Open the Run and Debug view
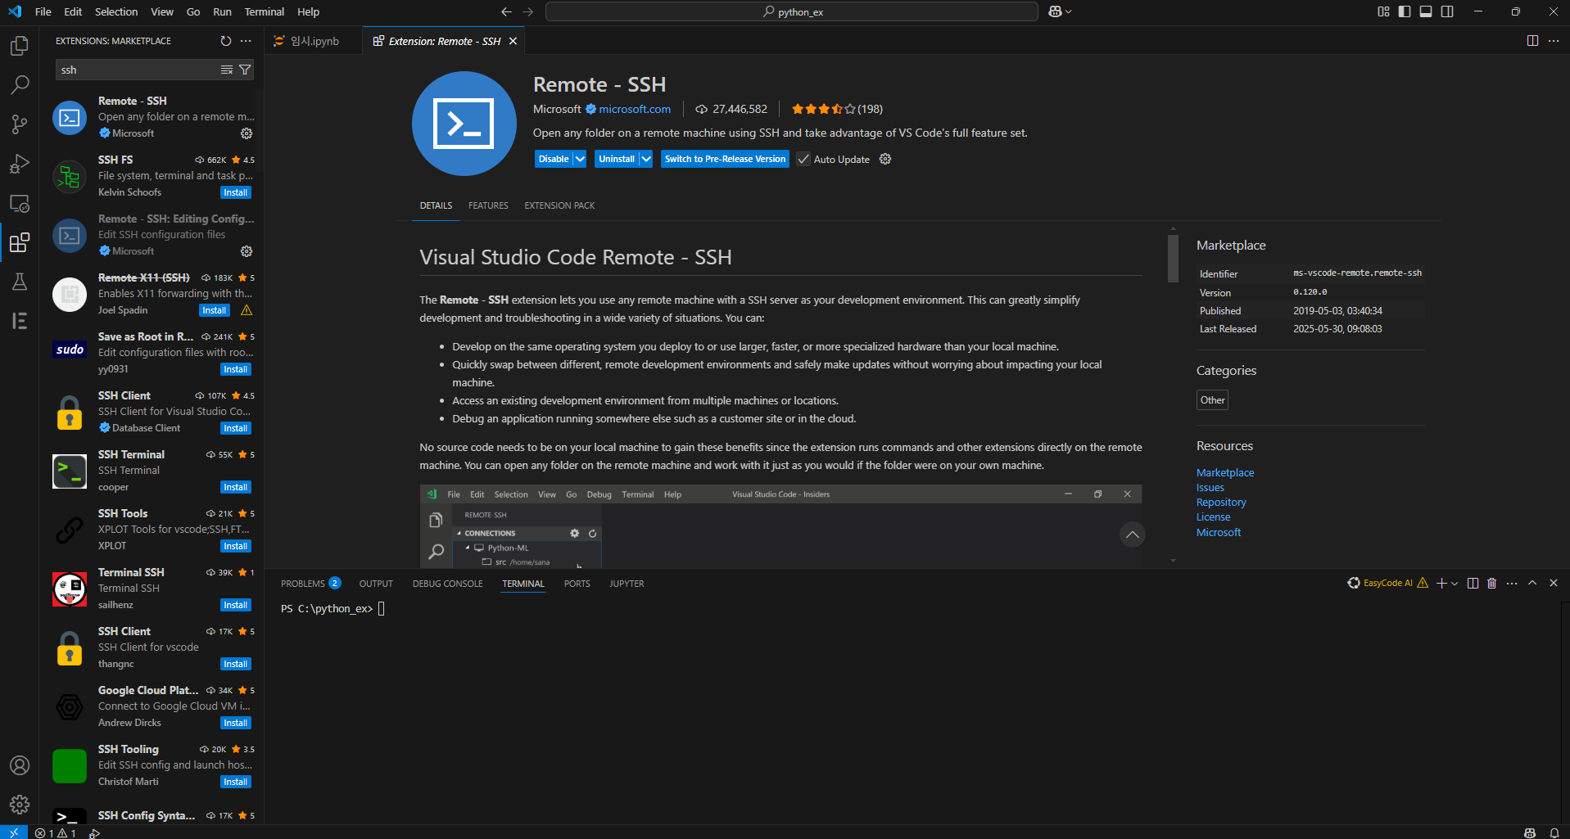This screenshot has width=1570, height=839. (x=20, y=164)
